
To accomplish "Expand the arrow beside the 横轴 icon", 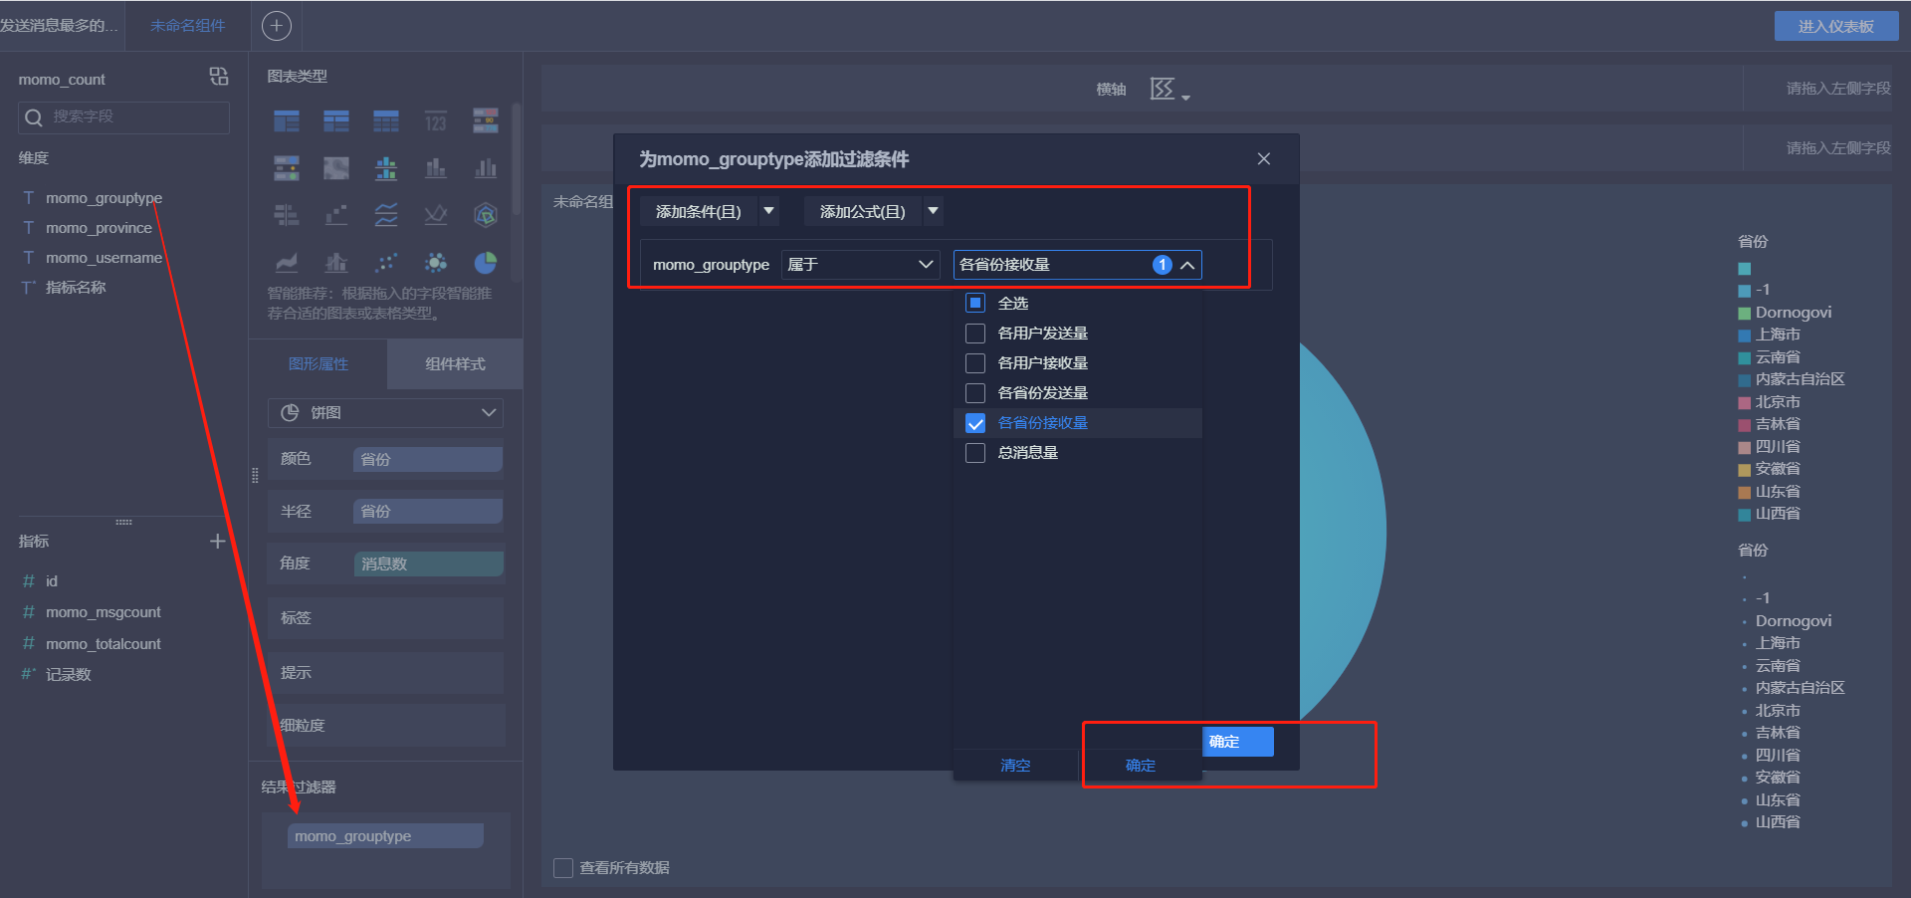I will (x=1185, y=97).
